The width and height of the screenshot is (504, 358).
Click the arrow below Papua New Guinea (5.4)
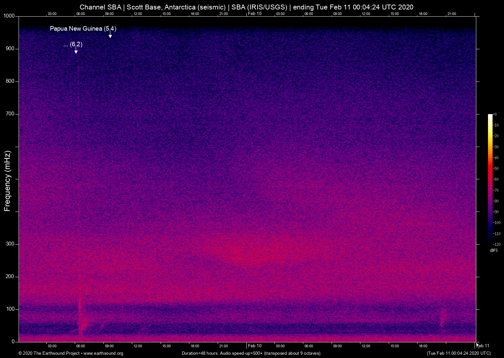(110, 35)
